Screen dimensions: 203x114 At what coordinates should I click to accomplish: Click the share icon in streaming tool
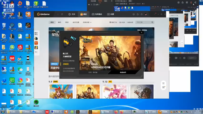coord(195,3)
